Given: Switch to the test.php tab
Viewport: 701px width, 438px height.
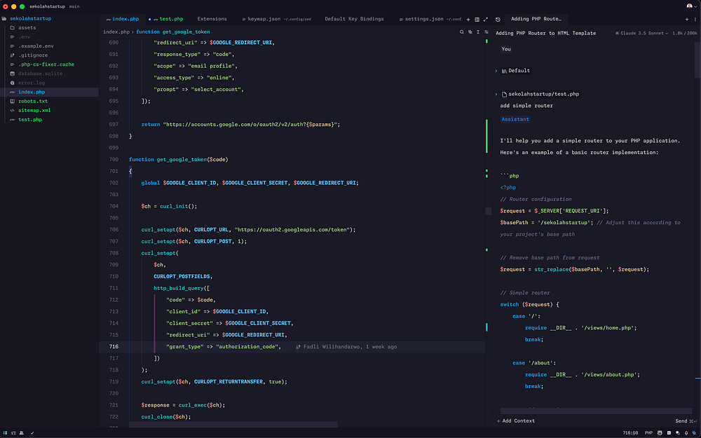Looking at the screenshot, I should point(168,19).
